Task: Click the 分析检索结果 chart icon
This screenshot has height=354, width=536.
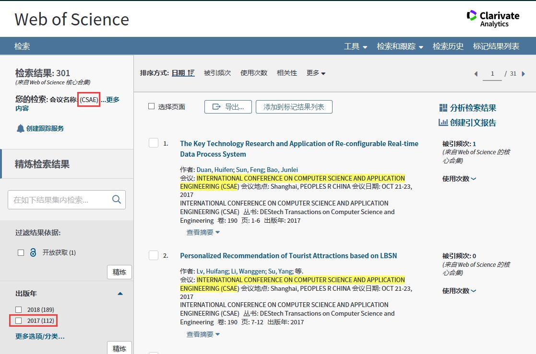Action: tap(443, 108)
